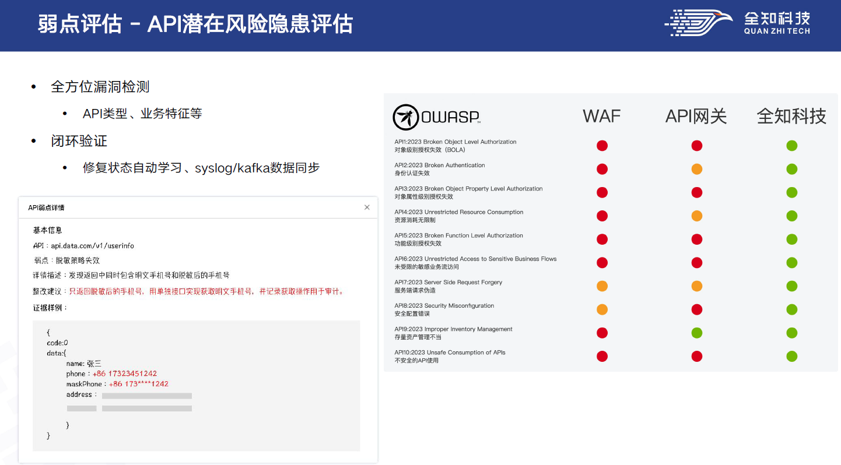Click the grey redacted address bar
This screenshot has width=841, height=465.
click(146, 396)
